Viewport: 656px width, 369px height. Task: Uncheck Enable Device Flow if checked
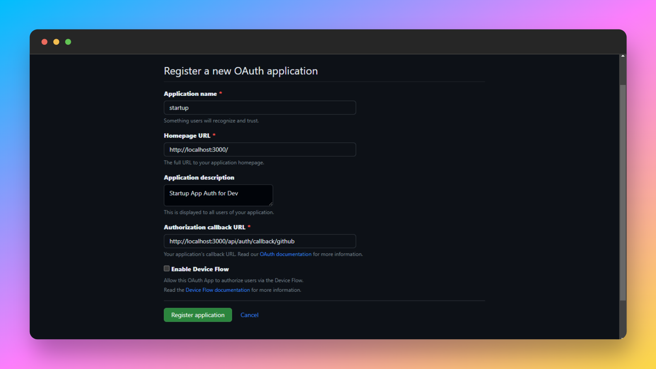[167, 268]
